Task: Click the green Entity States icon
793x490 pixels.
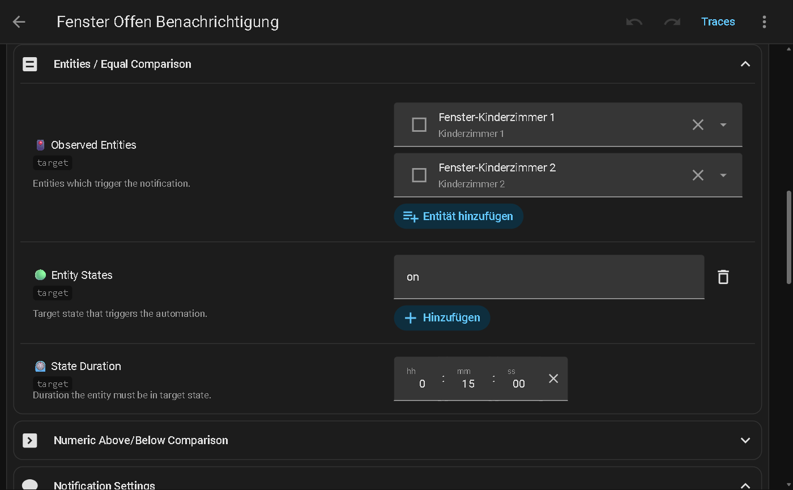Action: click(x=40, y=275)
